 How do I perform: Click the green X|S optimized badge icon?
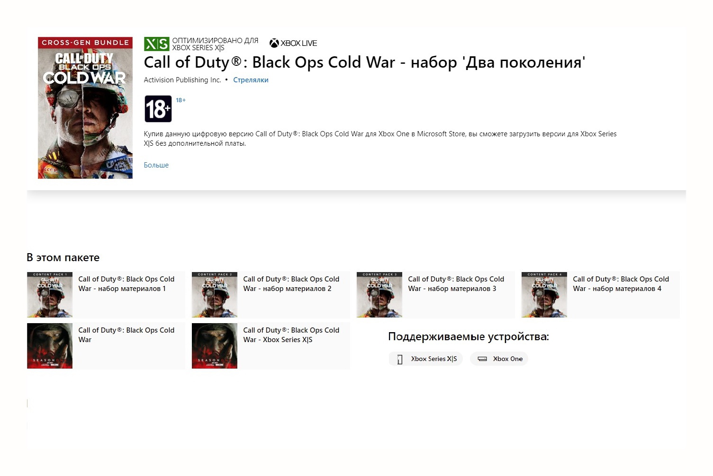click(156, 44)
